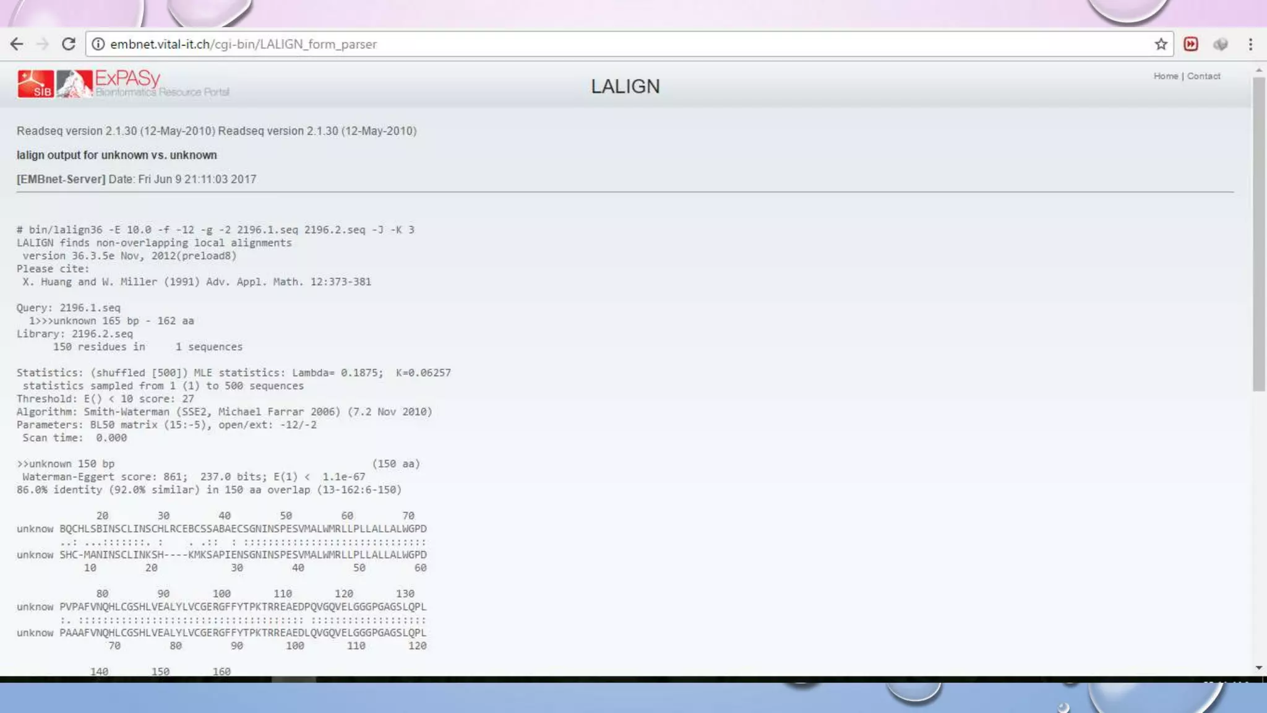Bookmark this page with the star icon
Screen dimensions: 1267x713
pyautogui.click(x=1161, y=44)
